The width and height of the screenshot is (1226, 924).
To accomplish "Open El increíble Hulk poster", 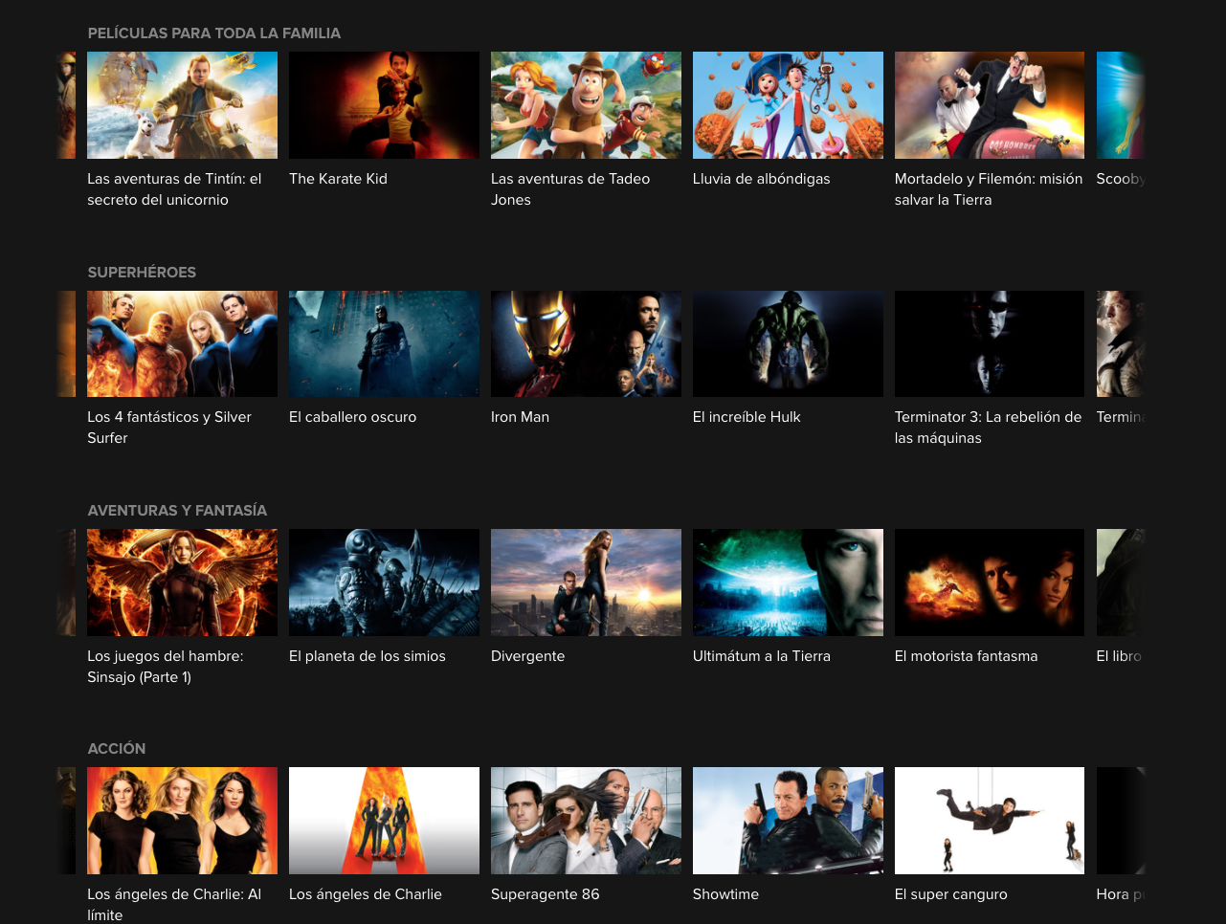I will point(788,343).
